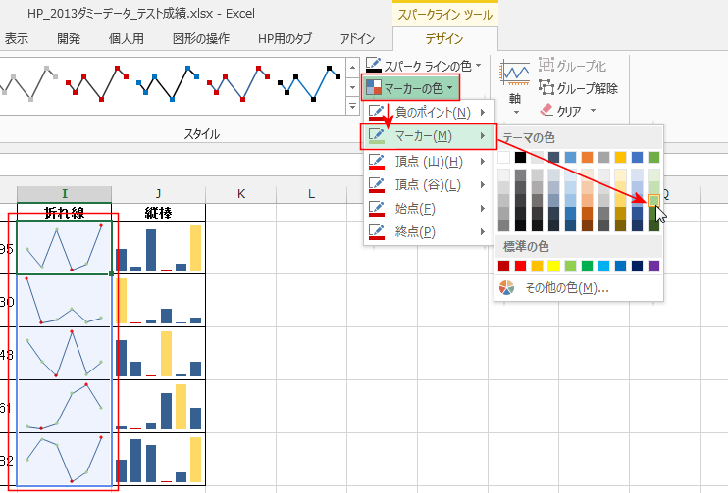Open the 開発 ribbon tab

pyautogui.click(x=69, y=39)
